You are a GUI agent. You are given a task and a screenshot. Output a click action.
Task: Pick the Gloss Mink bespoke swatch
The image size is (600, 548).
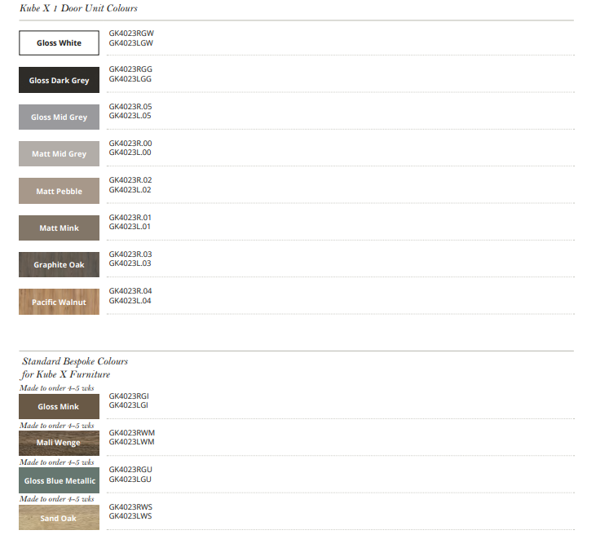click(59, 407)
